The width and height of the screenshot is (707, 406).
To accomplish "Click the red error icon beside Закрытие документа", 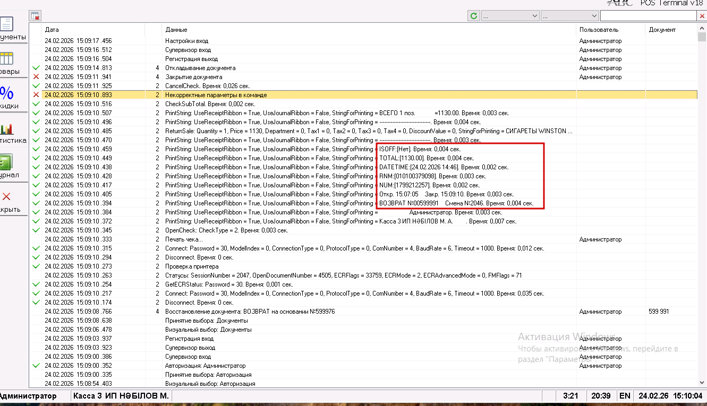I will pyautogui.click(x=36, y=77).
